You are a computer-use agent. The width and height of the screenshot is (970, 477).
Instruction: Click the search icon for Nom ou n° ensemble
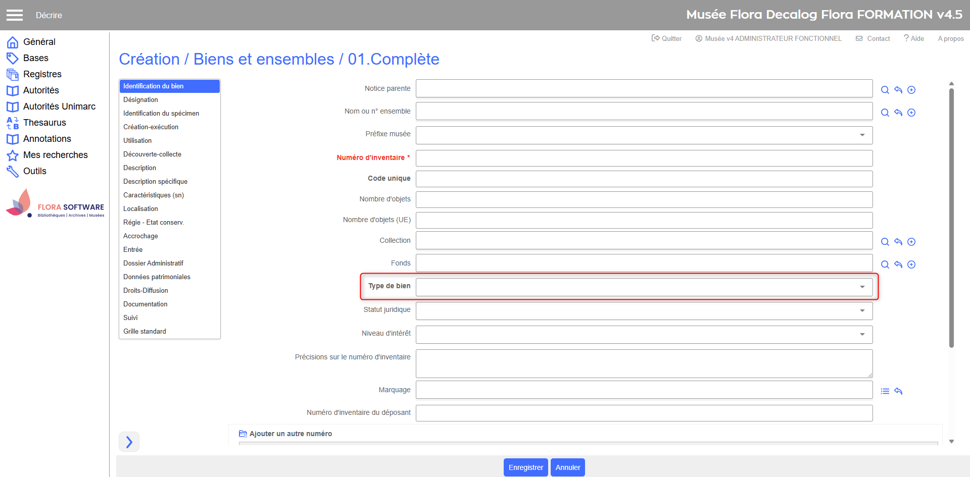[885, 113]
